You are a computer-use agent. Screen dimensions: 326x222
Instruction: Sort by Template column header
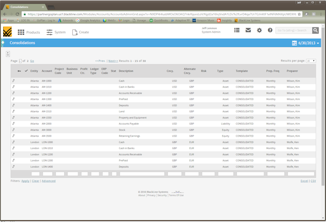(x=242, y=71)
